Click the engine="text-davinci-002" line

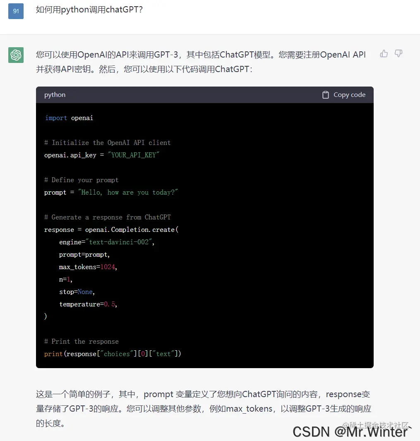tap(107, 242)
